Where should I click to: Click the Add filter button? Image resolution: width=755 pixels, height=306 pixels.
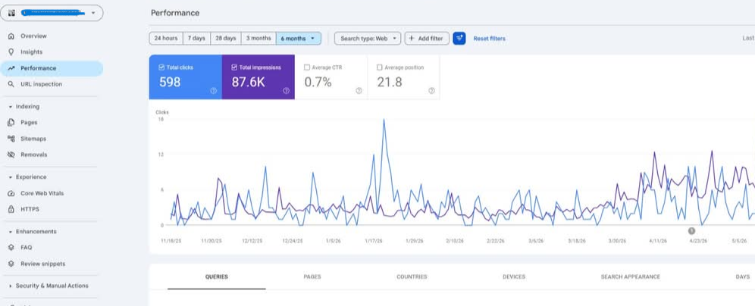click(427, 39)
